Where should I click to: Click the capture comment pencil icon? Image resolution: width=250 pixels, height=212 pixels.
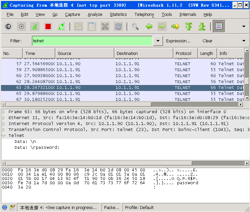13,207
